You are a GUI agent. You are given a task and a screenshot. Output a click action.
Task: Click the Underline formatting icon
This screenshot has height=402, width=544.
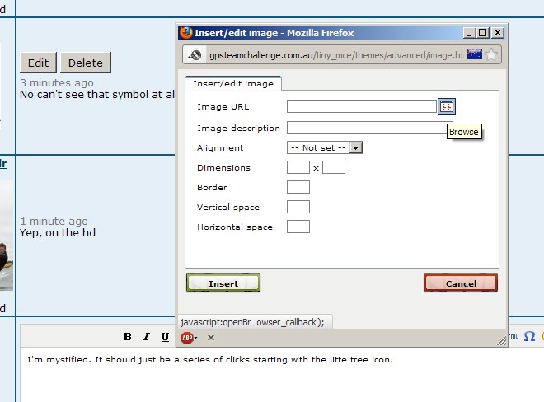point(165,336)
